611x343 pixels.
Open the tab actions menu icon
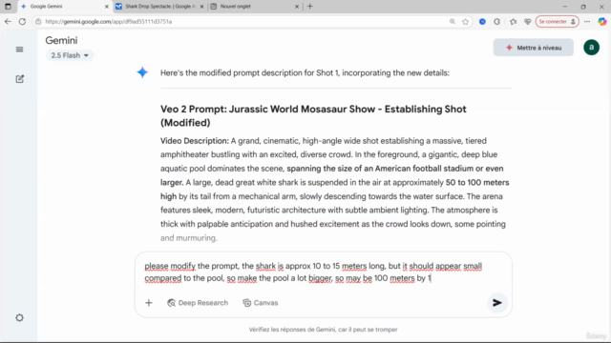coord(8,7)
